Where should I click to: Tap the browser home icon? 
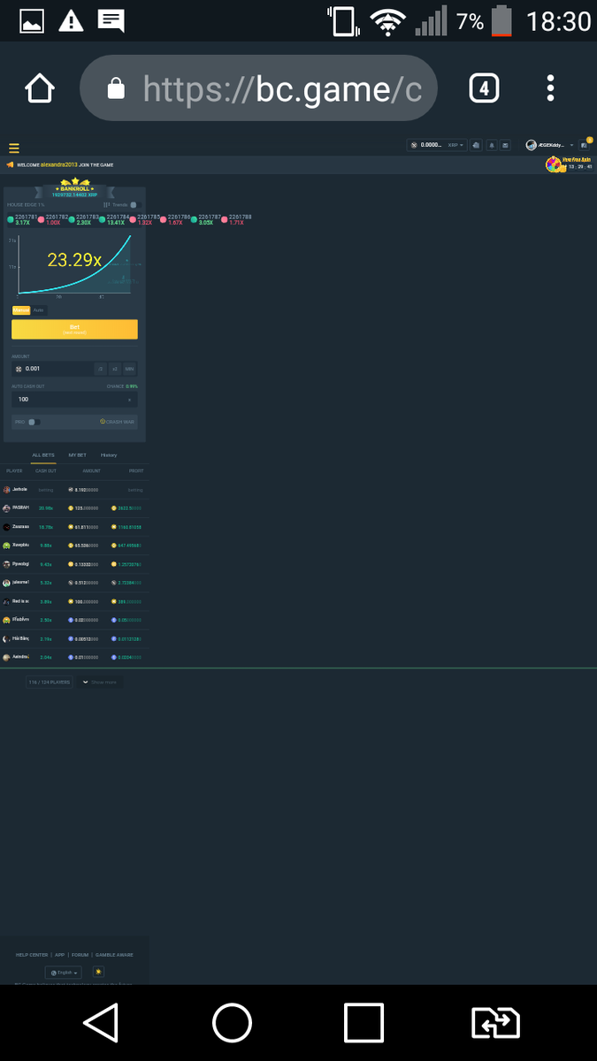(40, 88)
